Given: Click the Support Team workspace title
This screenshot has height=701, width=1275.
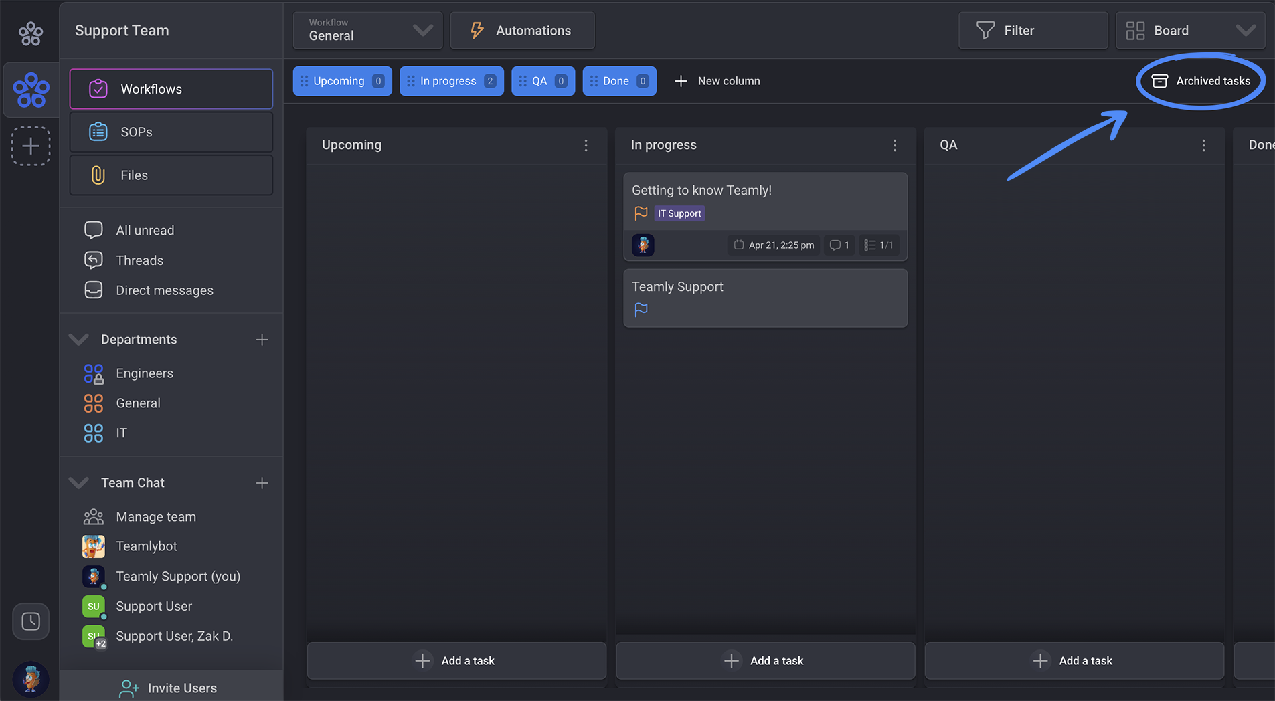Looking at the screenshot, I should click(x=122, y=31).
